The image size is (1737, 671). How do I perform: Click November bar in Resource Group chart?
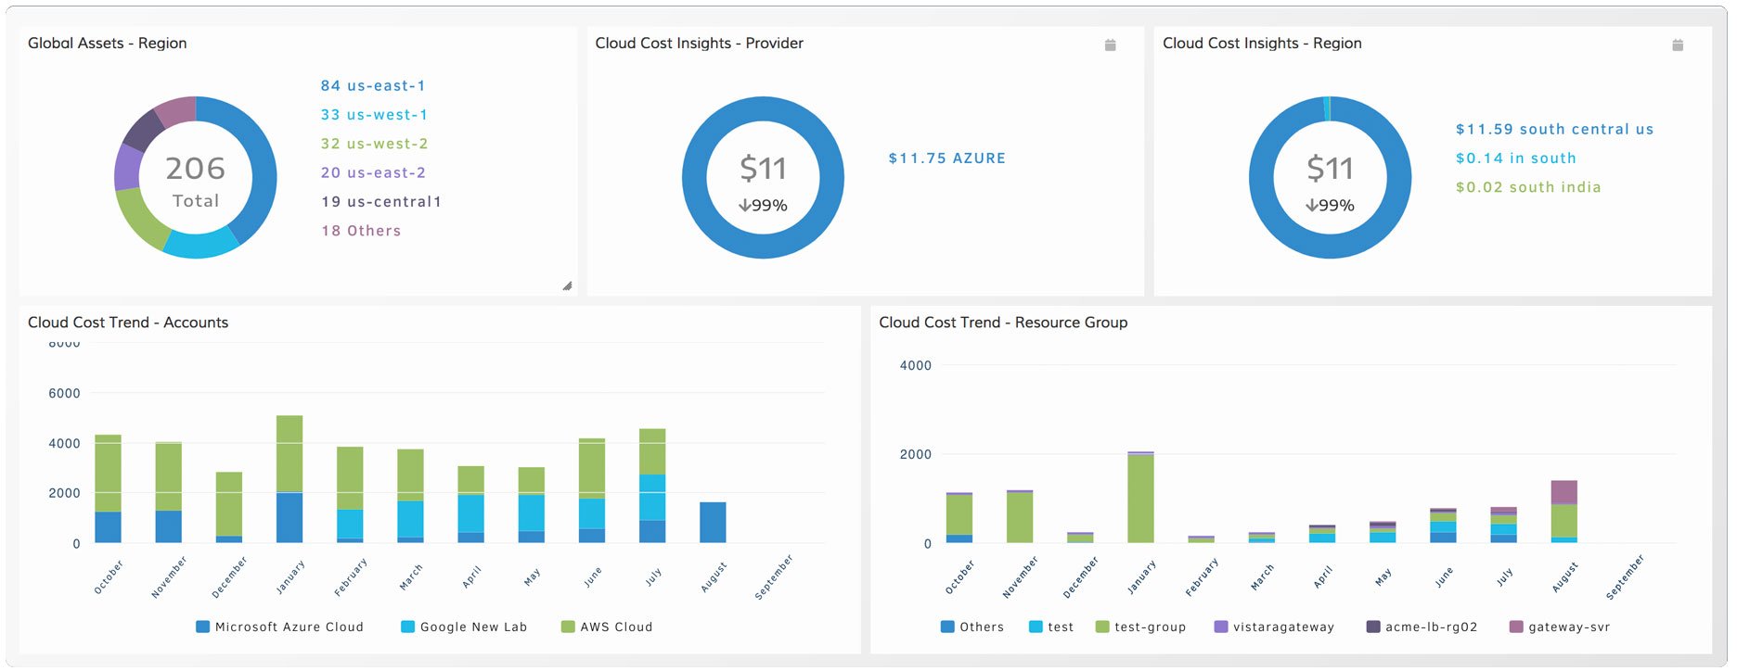[1020, 517]
